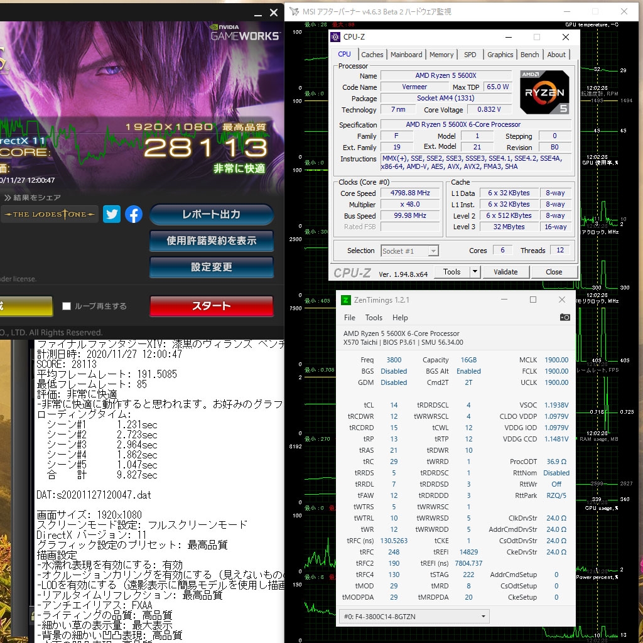643x643 pixels.
Task: Close the MSI Afterburner monitoring window
Action: [x=624, y=11]
